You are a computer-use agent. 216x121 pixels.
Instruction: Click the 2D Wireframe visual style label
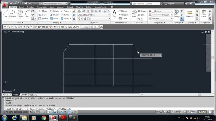[x=17, y=32]
